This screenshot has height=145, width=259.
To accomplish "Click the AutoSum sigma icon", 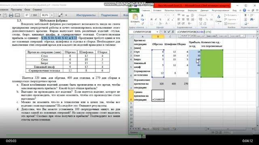I will click(x=246, y=15).
